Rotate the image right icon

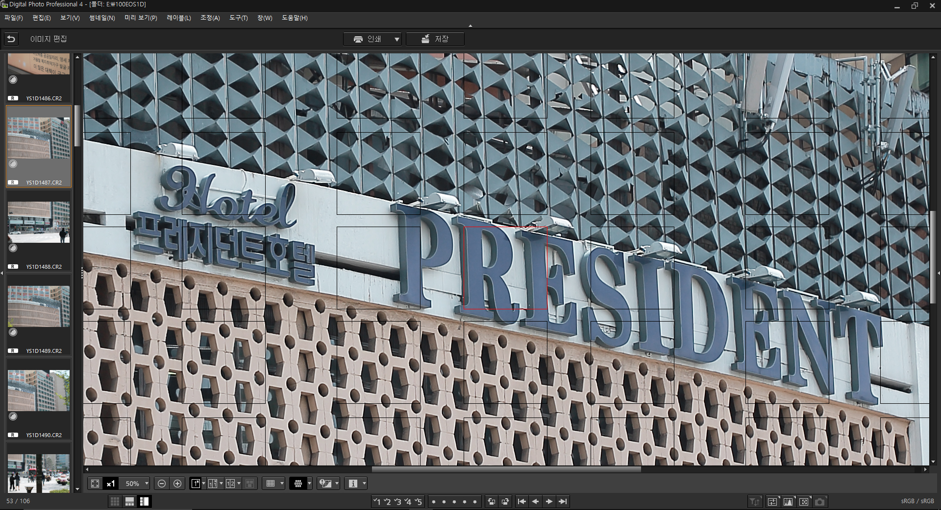pos(505,502)
